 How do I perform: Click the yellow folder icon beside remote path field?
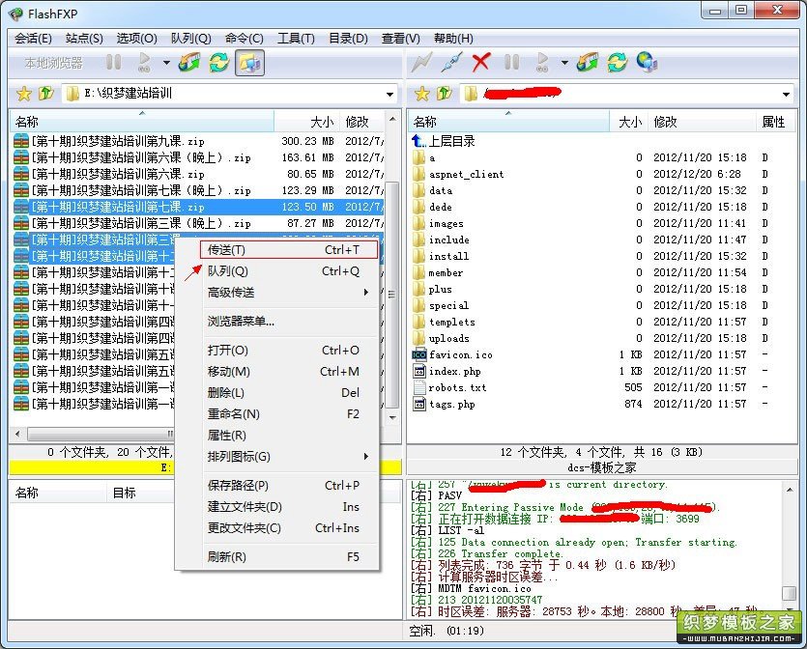pyautogui.click(x=469, y=94)
